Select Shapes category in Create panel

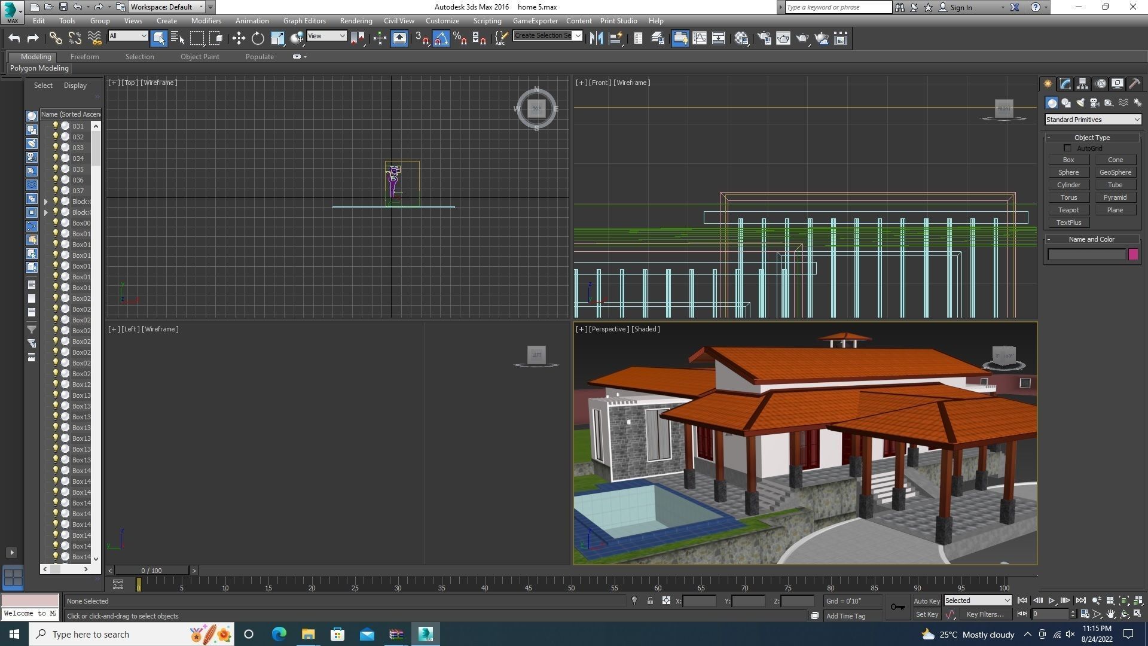tap(1066, 103)
